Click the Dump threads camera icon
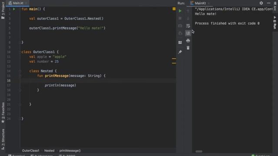The width and height of the screenshot is (278, 156). 180,26
